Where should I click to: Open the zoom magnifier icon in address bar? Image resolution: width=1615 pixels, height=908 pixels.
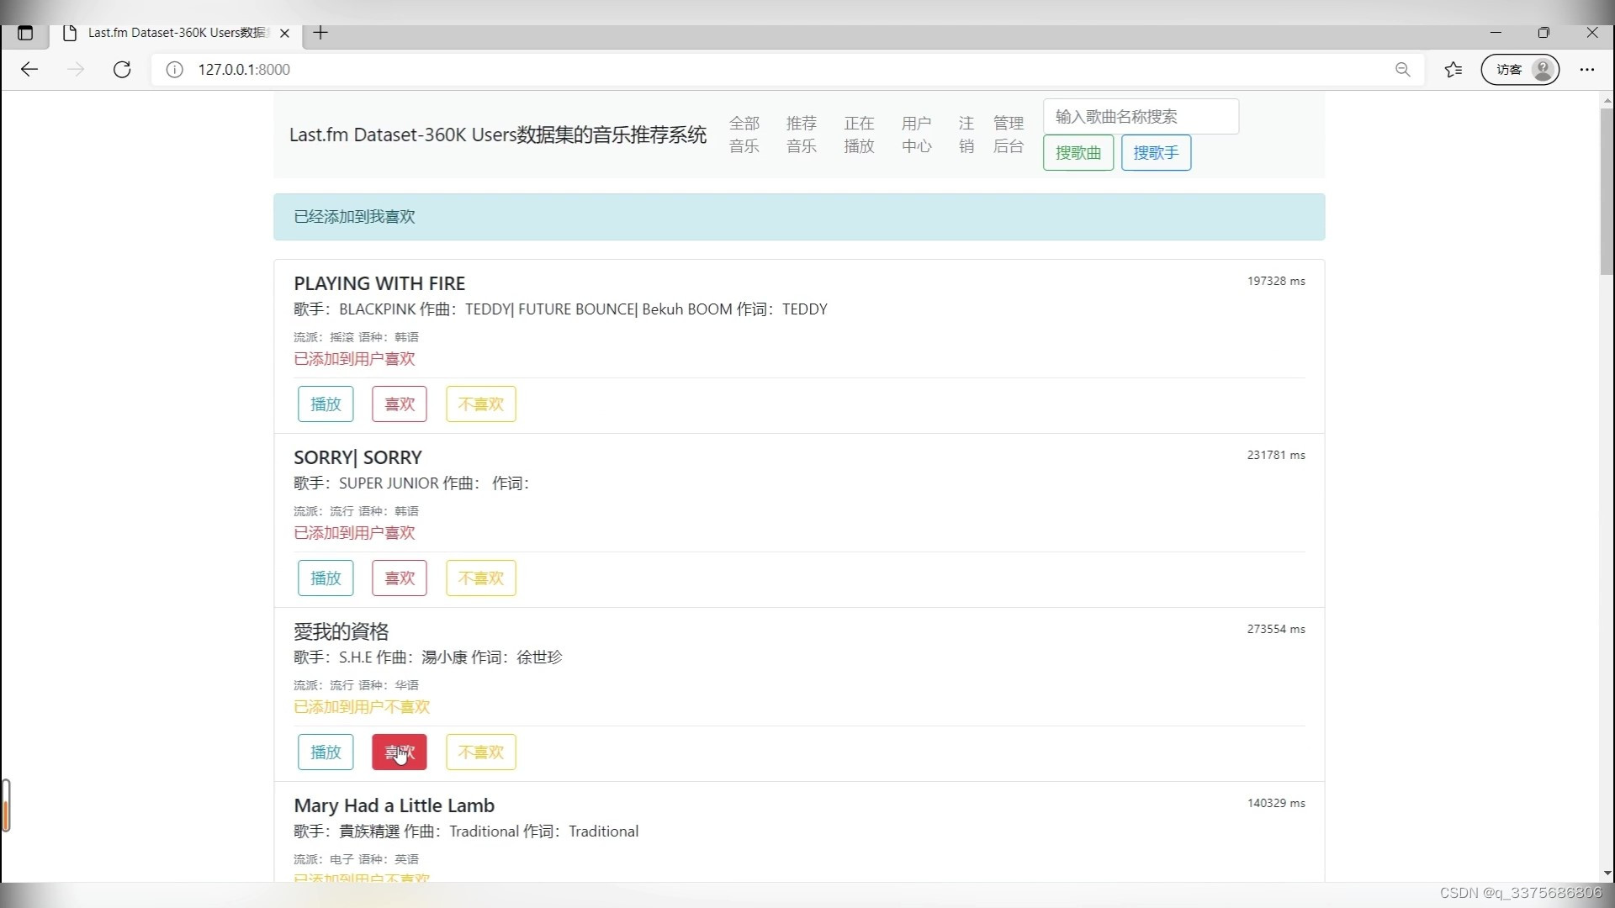click(1402, 70)
